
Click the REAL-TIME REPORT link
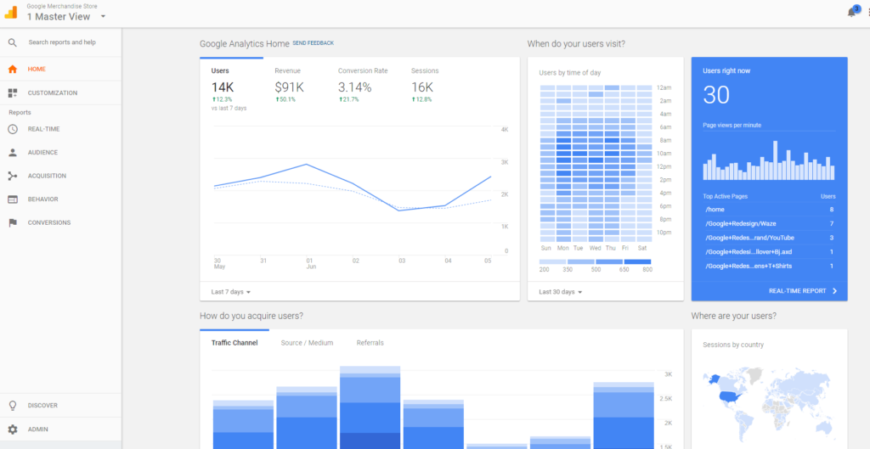(x=797, y=291)
